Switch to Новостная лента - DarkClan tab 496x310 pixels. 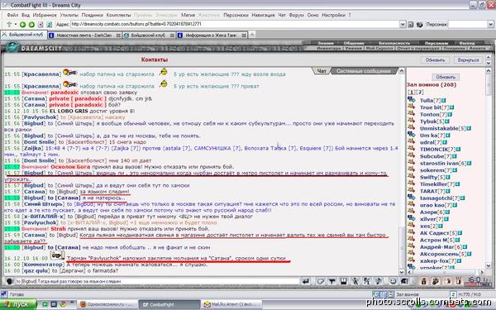click(84, 35)
